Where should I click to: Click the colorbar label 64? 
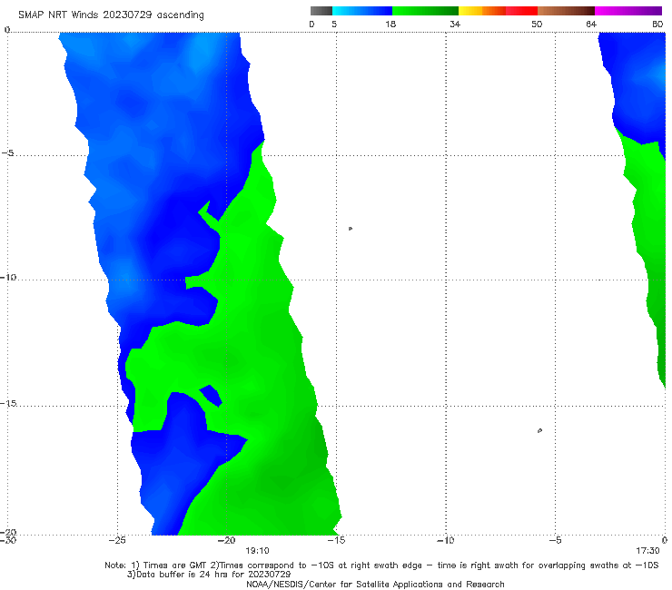click(591, 24)
